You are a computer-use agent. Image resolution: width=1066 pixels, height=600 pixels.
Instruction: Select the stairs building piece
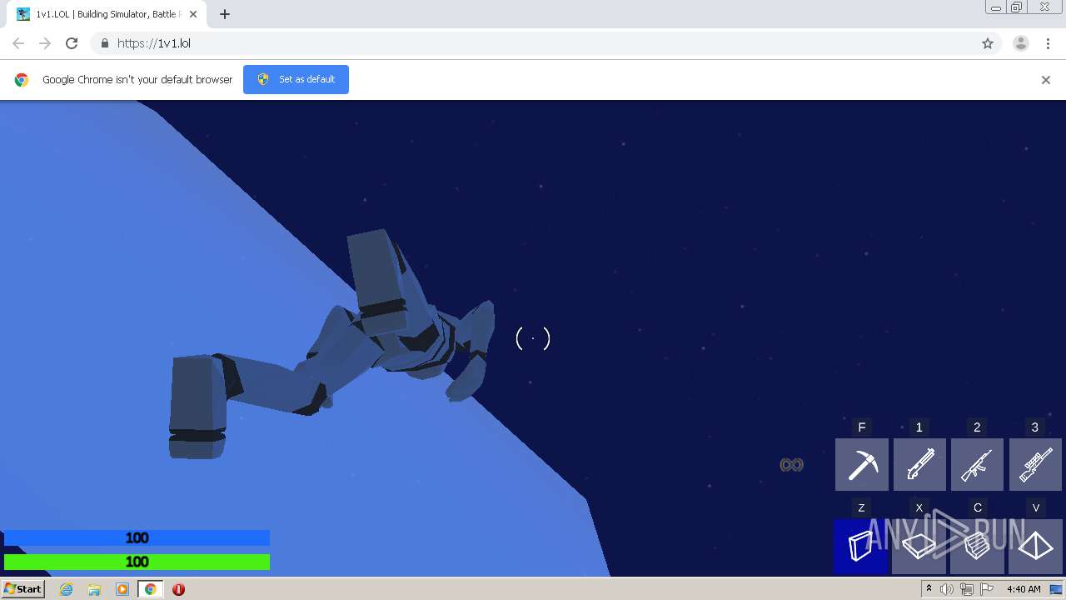pos(977,547)
